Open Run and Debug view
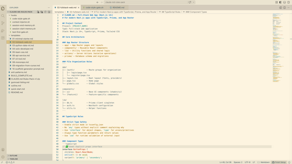 pos(3,30)
